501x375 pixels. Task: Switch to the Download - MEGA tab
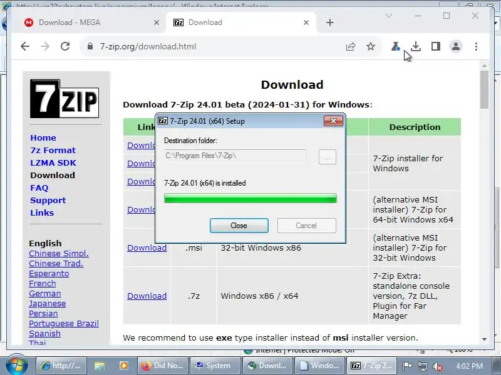[91, 22]
